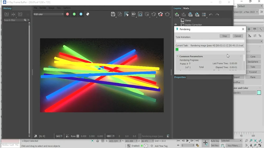Collapse the Common Parameters rollout
This screenshot has height=148, width=264.
coord(191,56)
